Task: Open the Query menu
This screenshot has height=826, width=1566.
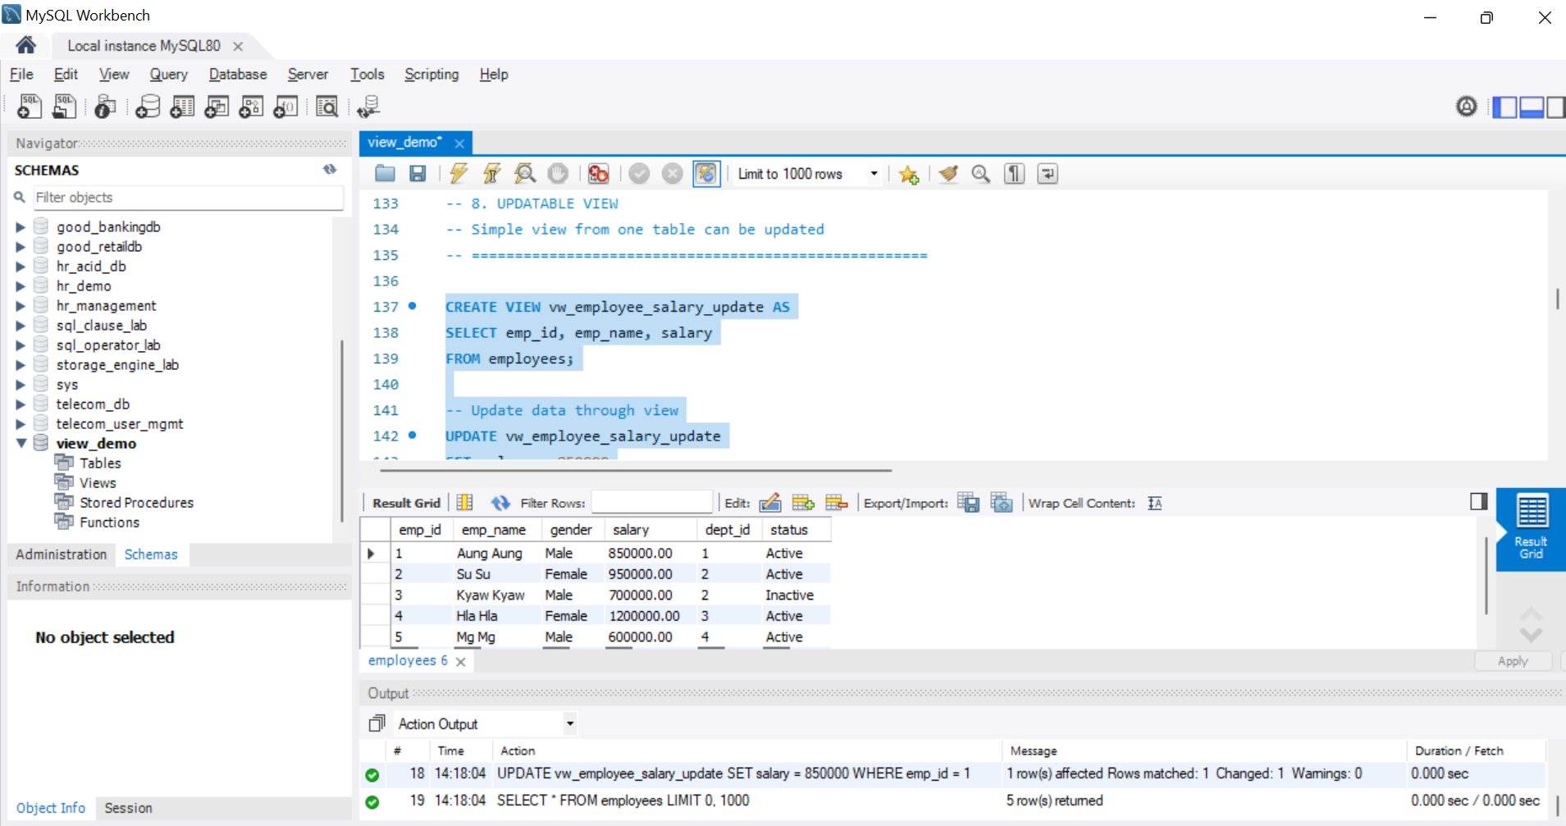Action: (168, 74)
